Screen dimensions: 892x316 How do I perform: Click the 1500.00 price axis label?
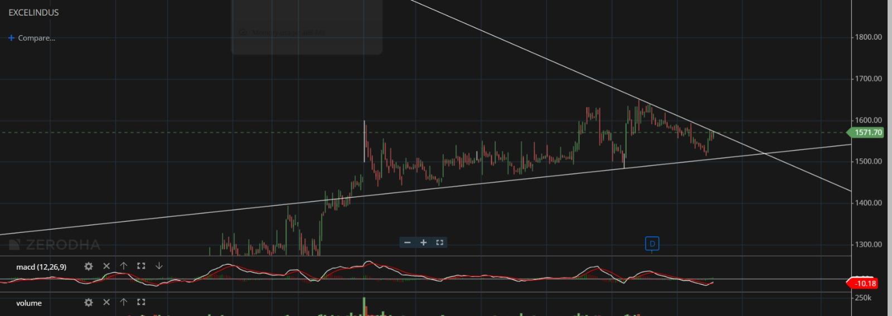[x=869, y=161]
